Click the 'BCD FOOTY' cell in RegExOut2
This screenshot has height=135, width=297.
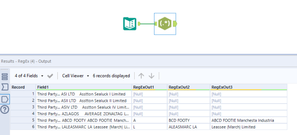188,120
